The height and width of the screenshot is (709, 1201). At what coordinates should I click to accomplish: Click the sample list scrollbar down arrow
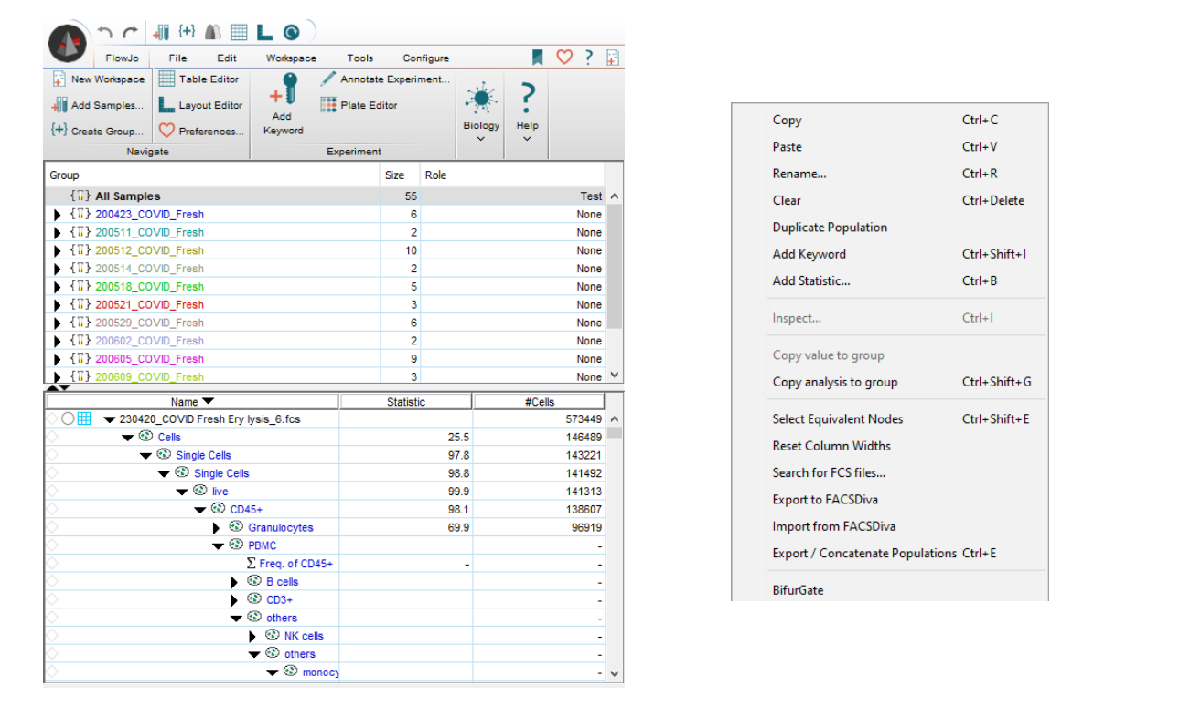[614, 674]
